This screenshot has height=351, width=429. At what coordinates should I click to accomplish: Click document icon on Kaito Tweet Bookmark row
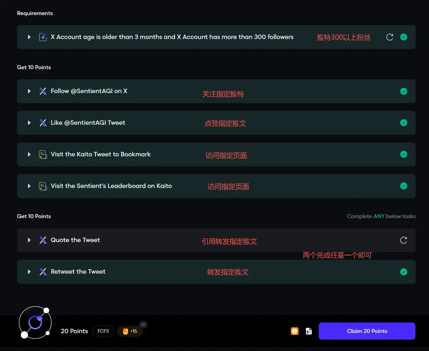pyautogui.click(x=43, y=154)
